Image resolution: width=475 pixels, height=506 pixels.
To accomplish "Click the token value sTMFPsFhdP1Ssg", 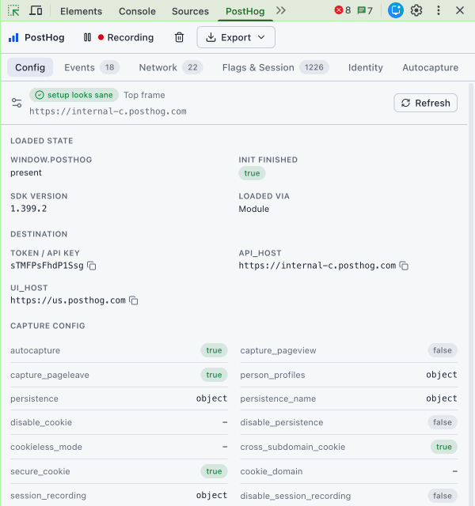I will pos(47,266).
